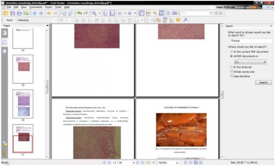Enable 'Whole words only' checkbox
Image resolution: width=275 pixels, height=166 pixels.
[231, 72]
